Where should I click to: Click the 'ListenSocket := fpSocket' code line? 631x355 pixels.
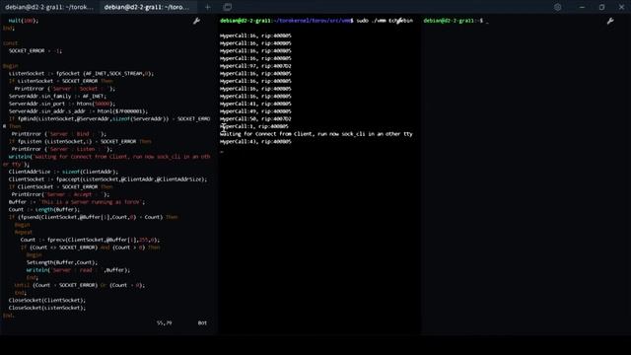81,74
